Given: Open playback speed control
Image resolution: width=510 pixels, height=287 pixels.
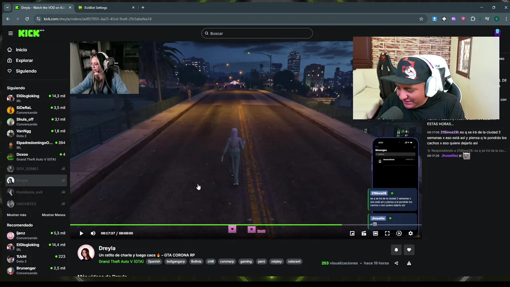Looking at the screenshot, I should click(x=399, y=233).
